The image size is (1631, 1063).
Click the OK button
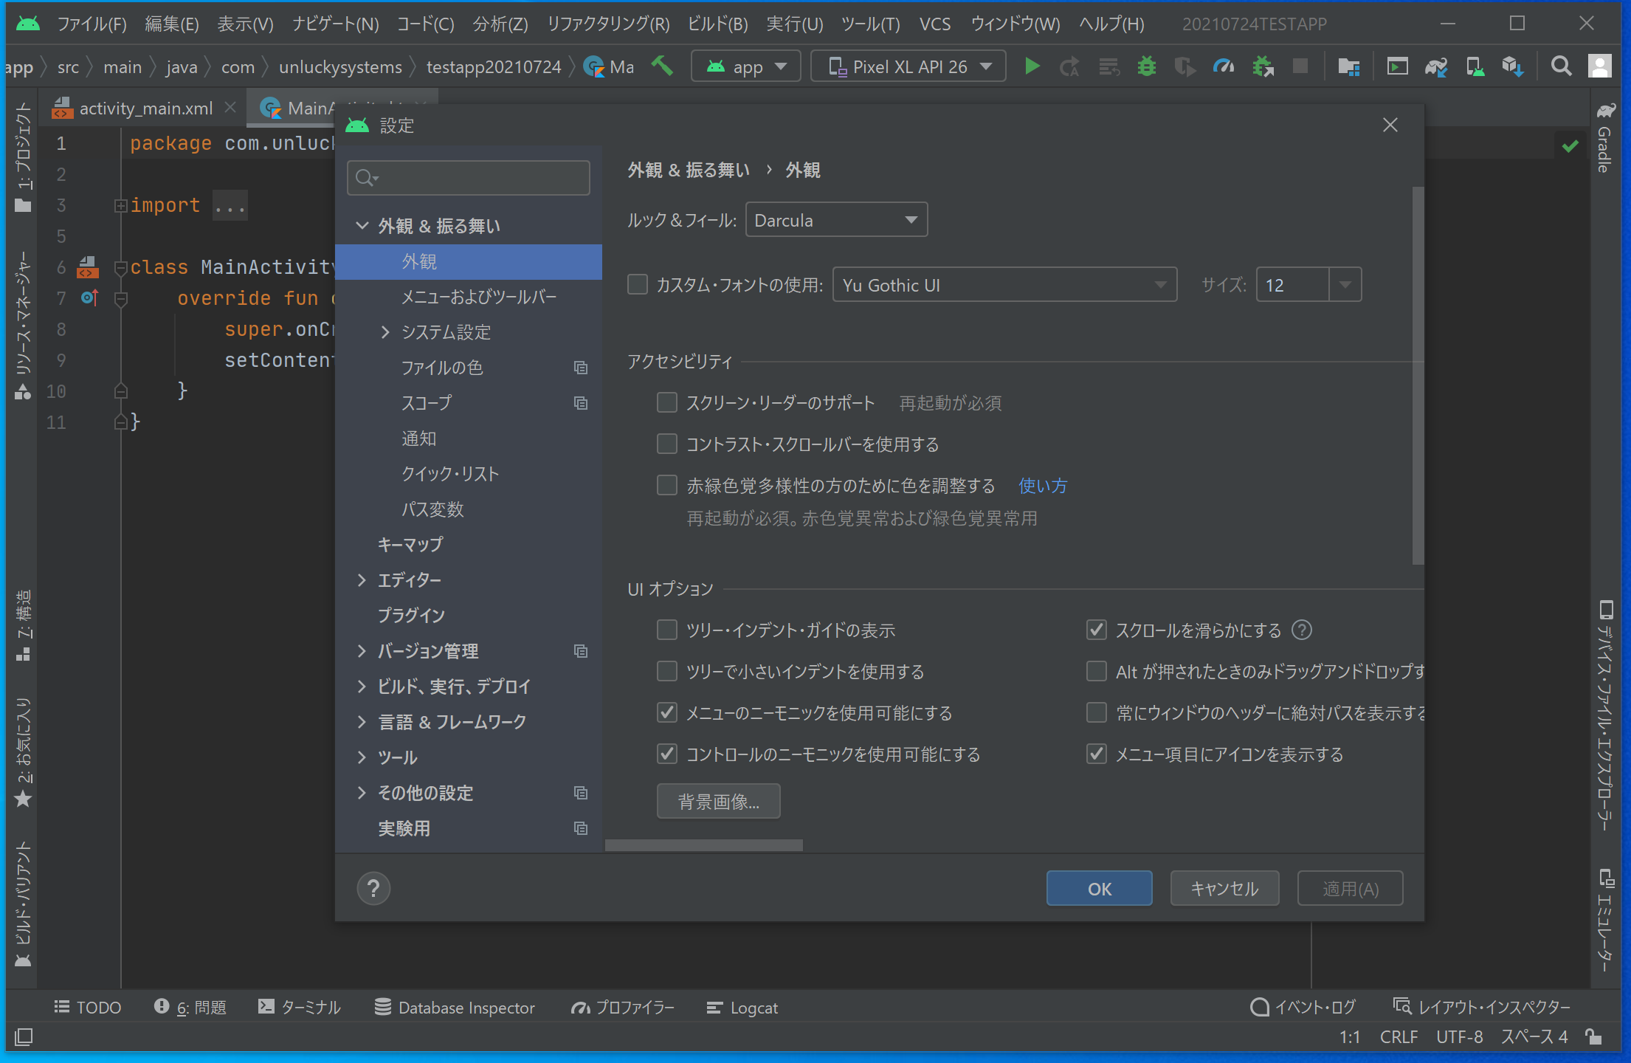pos(1100,889)
